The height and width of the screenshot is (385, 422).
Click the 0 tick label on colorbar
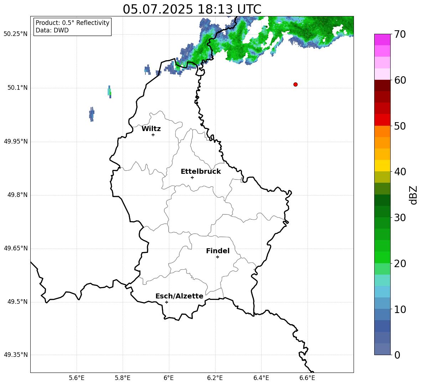tap(397, 355)
